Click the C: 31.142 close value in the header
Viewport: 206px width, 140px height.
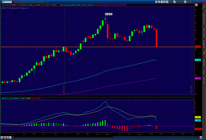[x=44, y=5]
